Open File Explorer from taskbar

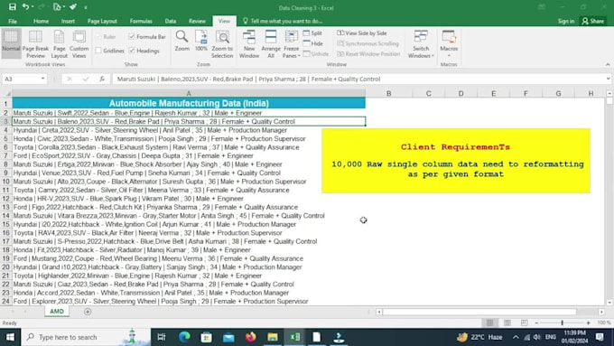coord(273,337)
